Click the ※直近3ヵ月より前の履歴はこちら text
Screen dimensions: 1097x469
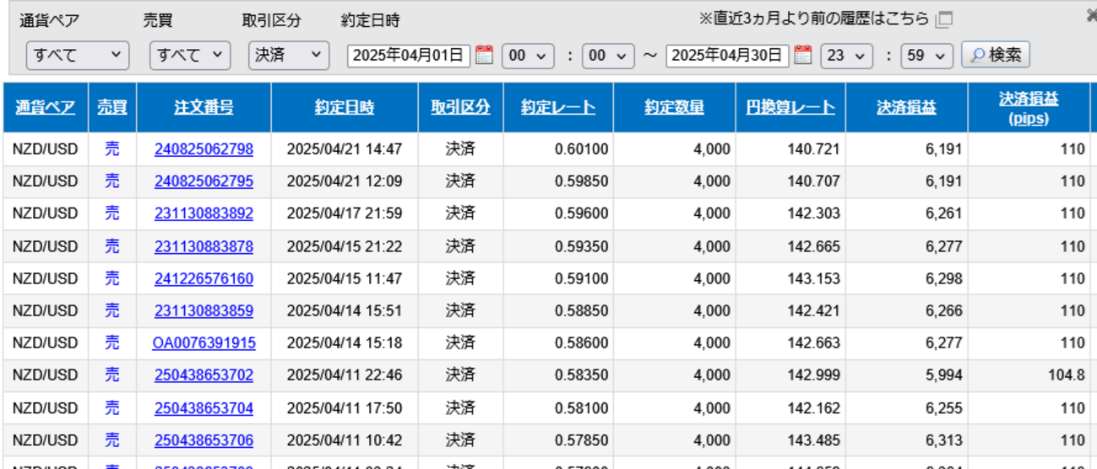click(x=814, y=19)
